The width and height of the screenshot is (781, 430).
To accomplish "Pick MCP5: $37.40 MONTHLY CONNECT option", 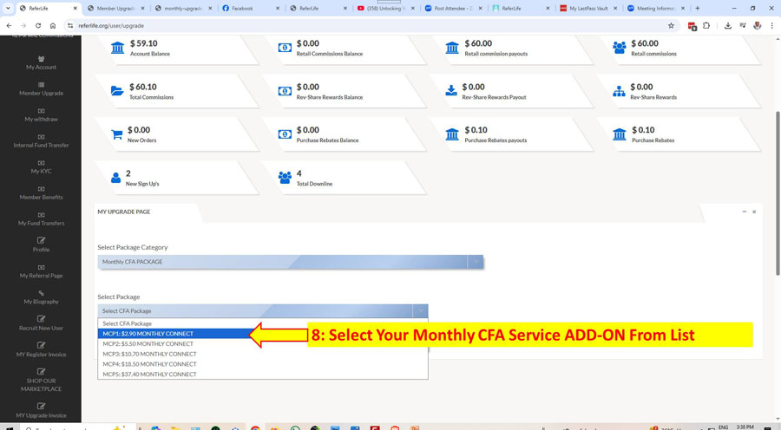I will pyautogui.click(x=149, y=375).
